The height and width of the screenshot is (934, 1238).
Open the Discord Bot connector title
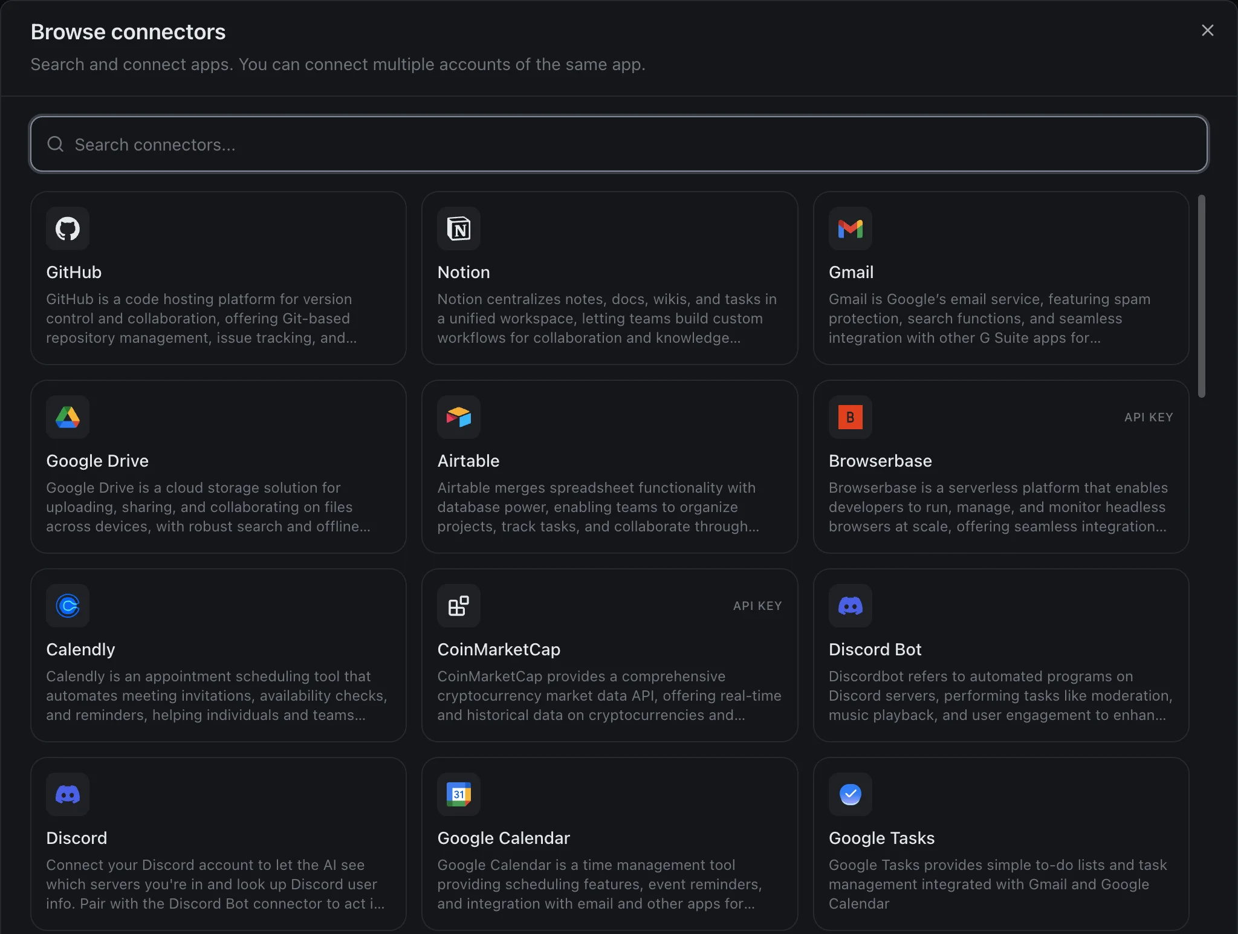pos(875,649)
